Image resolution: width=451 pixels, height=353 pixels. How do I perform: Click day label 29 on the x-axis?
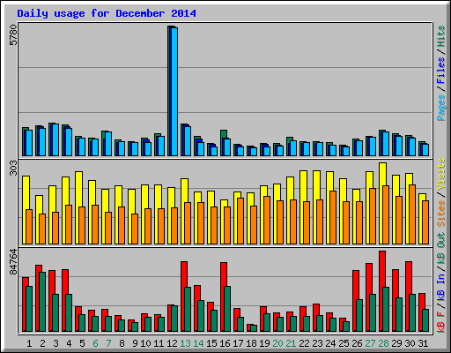coord(396,343)
